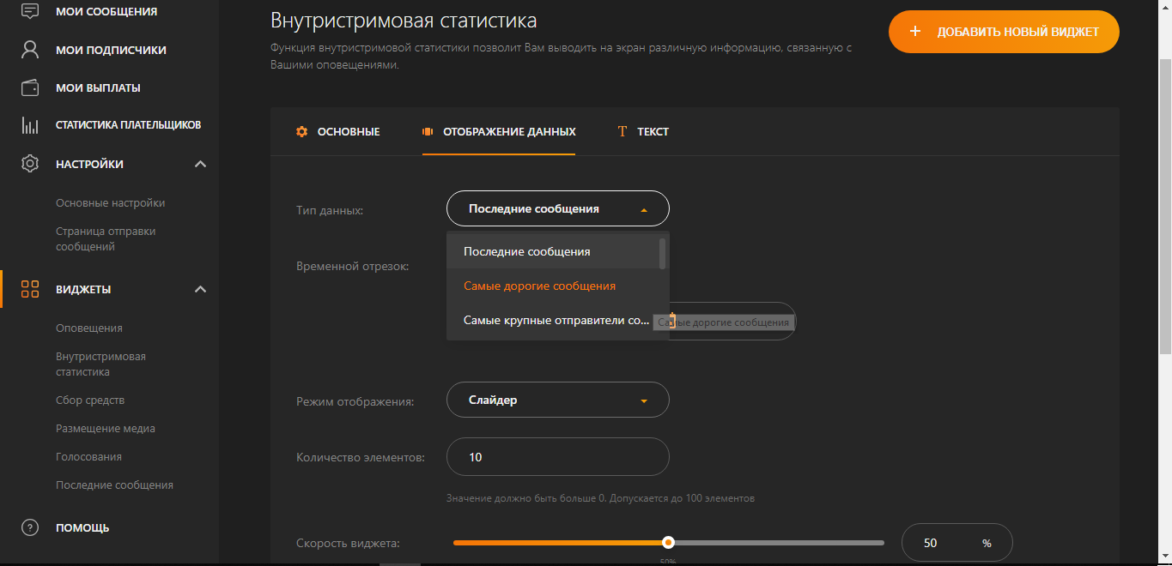
Task: Click the Временной отрезок label
Action: (352, 266)
